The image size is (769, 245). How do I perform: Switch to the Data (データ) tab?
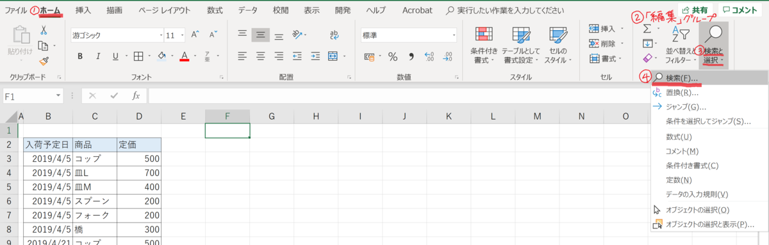click(x=248, y=11)
